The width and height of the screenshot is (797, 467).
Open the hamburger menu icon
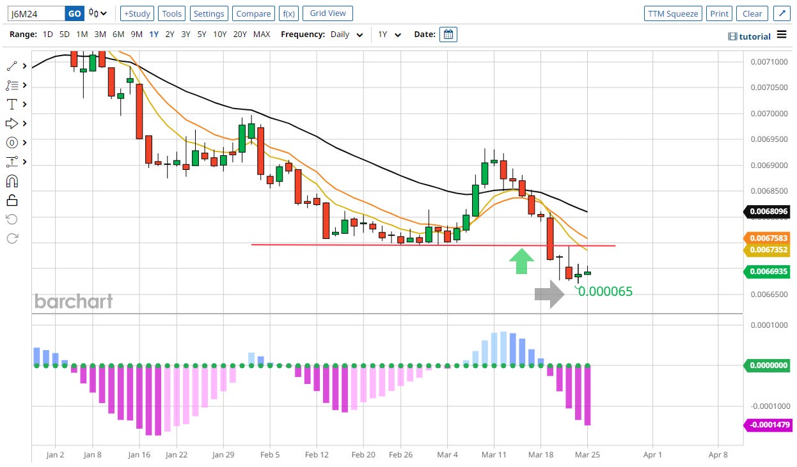[782, 34]
